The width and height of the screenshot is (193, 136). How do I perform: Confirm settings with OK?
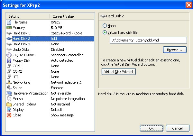tap(152, 128)
